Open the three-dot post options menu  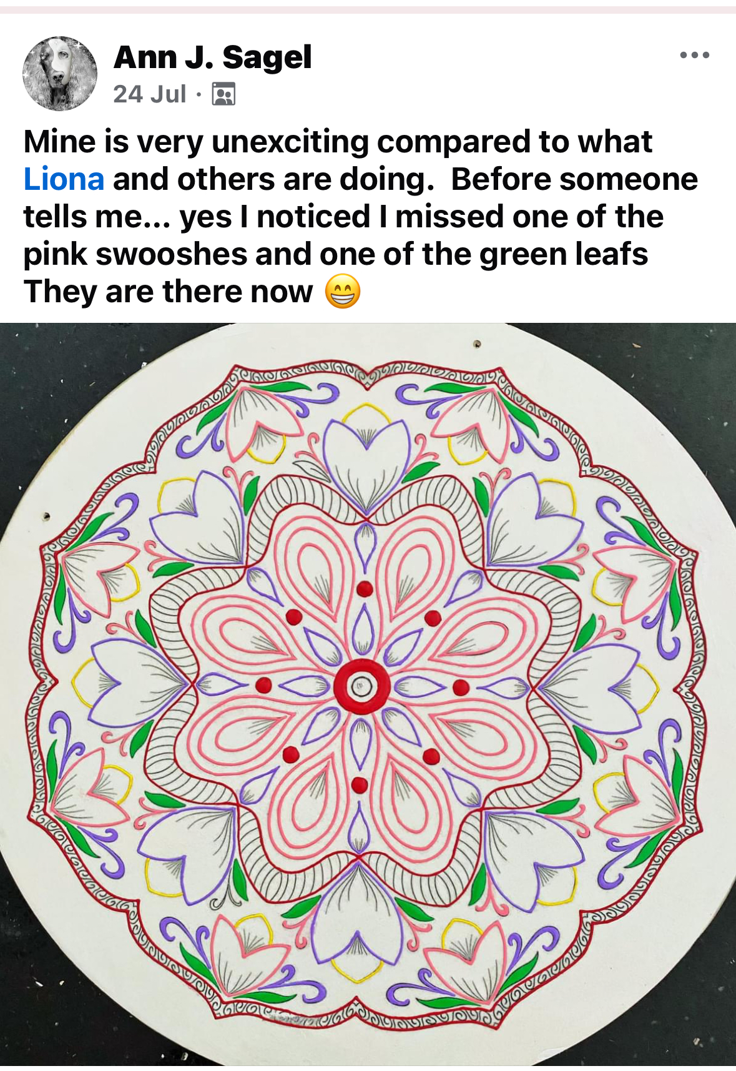(x=694, y=55)
